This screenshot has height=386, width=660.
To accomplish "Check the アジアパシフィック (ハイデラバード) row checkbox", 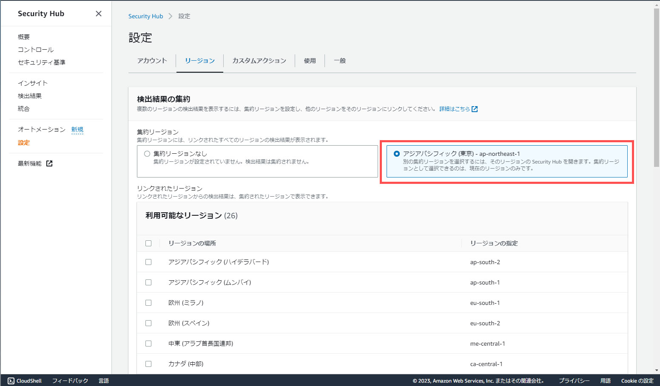I will (148, 262).
